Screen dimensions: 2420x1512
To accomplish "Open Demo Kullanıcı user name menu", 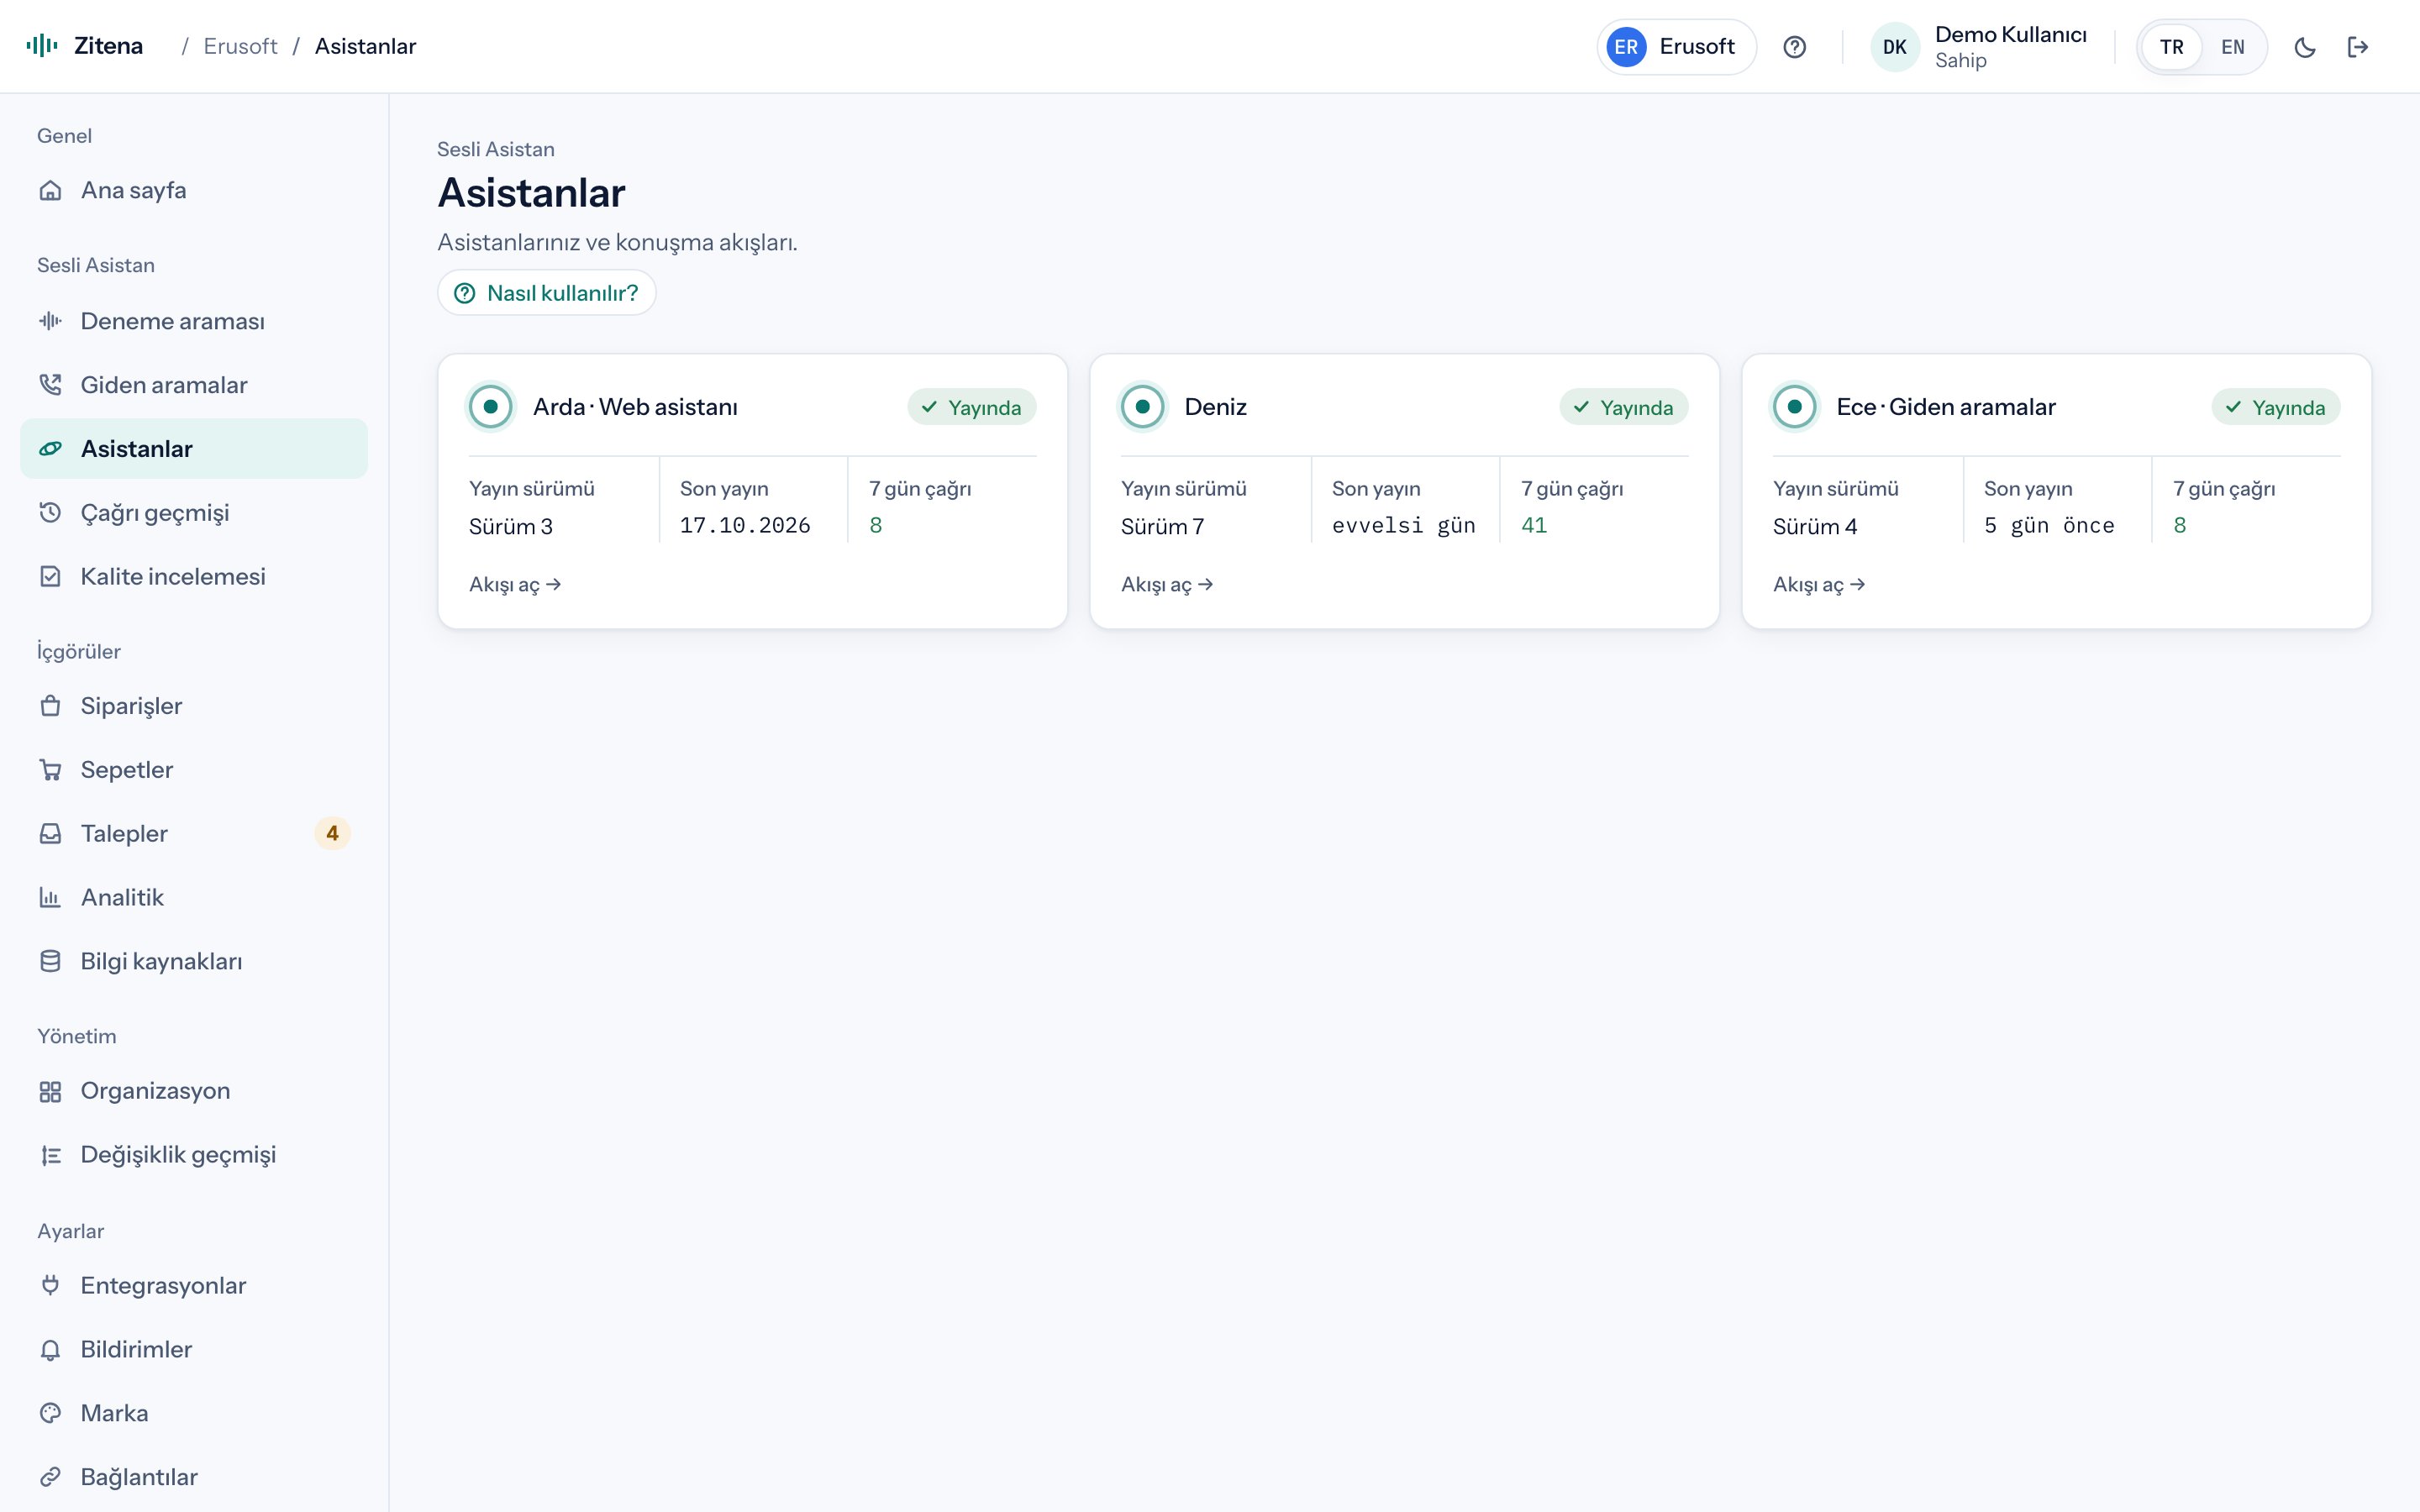I will click(2010, 35).
